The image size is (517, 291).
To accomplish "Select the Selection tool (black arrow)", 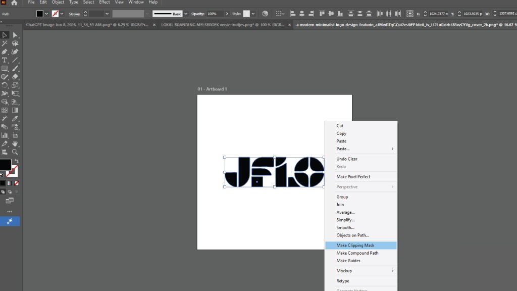I will [x=5, y=35].
